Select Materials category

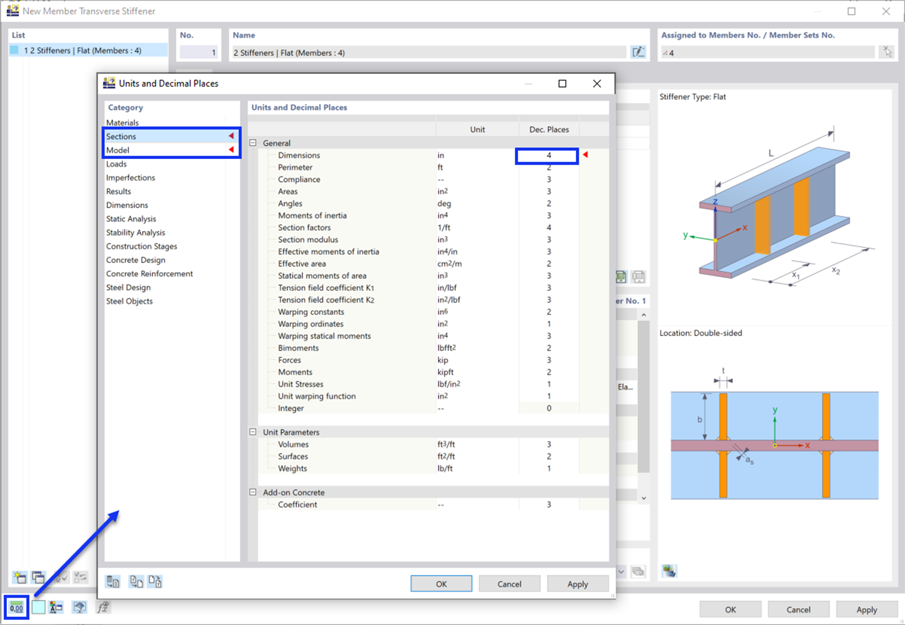(x=172, y=122)
